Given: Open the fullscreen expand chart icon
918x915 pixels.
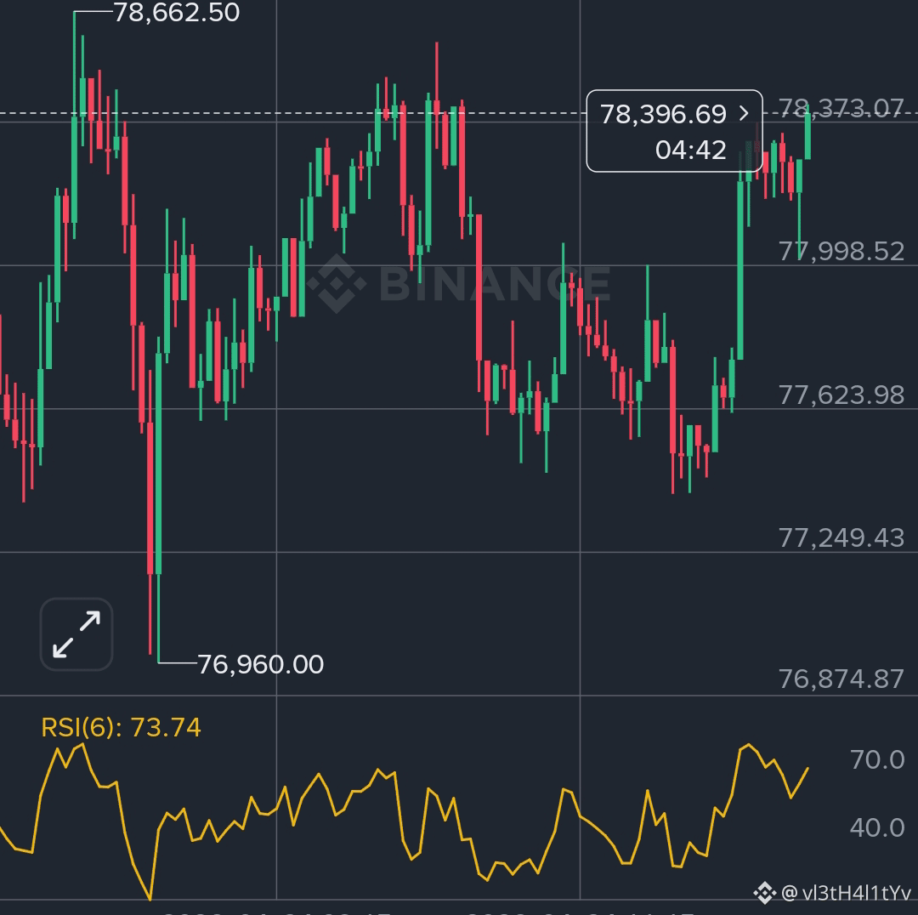Looking at the screenshot, I should (x=76, y=634).
